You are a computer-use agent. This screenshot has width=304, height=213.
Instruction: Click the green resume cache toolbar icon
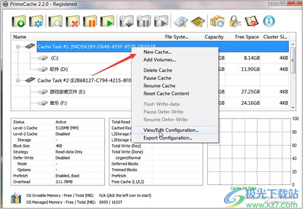[x=107, y=21]
